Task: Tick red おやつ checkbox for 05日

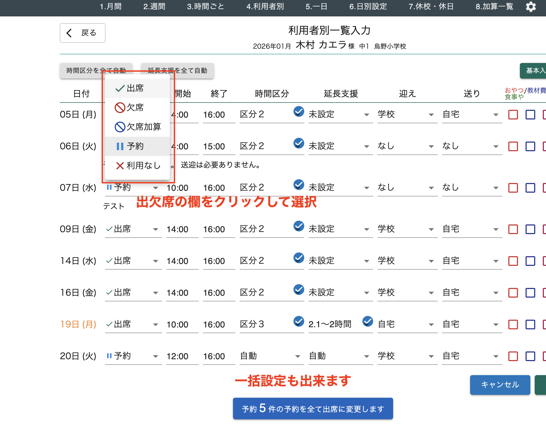Action: 513,115
